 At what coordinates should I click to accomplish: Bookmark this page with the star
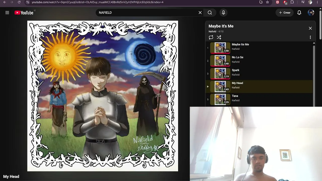[x=267, y=2]
